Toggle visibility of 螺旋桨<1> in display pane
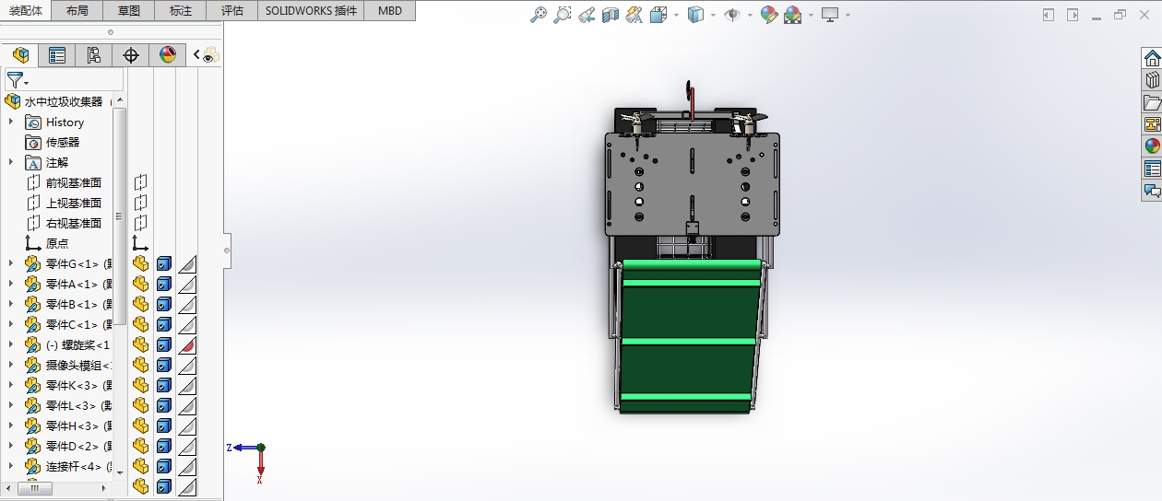1162x501 pixels. [140, 344]
